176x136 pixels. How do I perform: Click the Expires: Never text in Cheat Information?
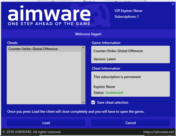104,87
